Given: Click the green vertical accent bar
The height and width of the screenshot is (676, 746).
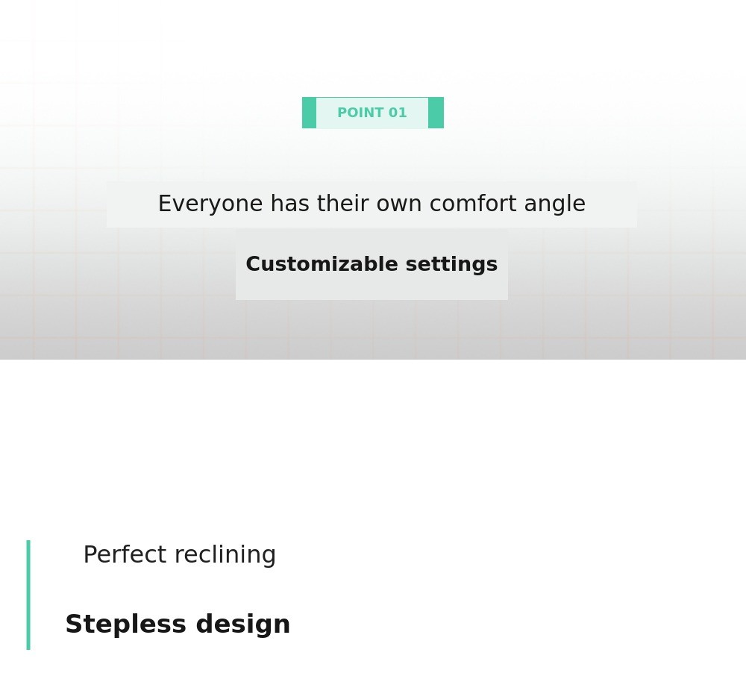Looking at the screenshot, I should coord(28,595).
